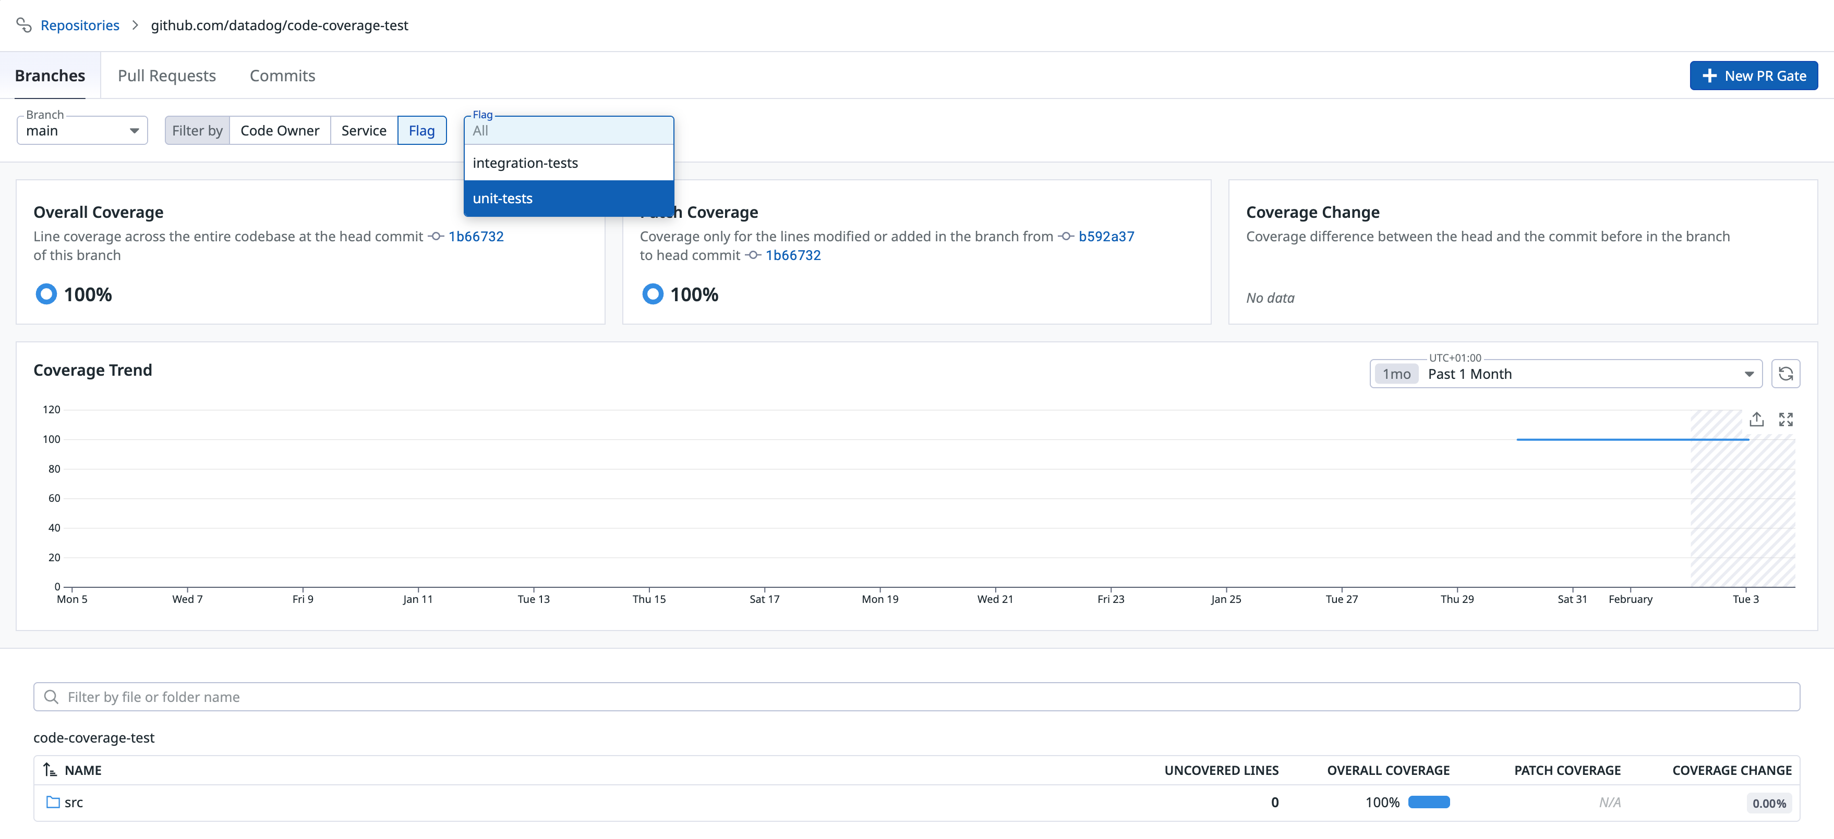
Task: Toggle the Code Owner filter option
Action: tap(279, 131)
